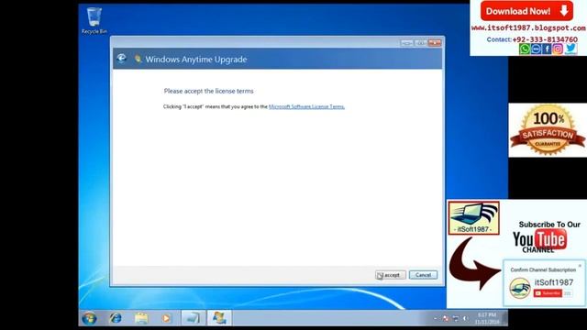Click the 'Subscribe To Our' text
The image size is (587, 330).
(x=549, y=225)
